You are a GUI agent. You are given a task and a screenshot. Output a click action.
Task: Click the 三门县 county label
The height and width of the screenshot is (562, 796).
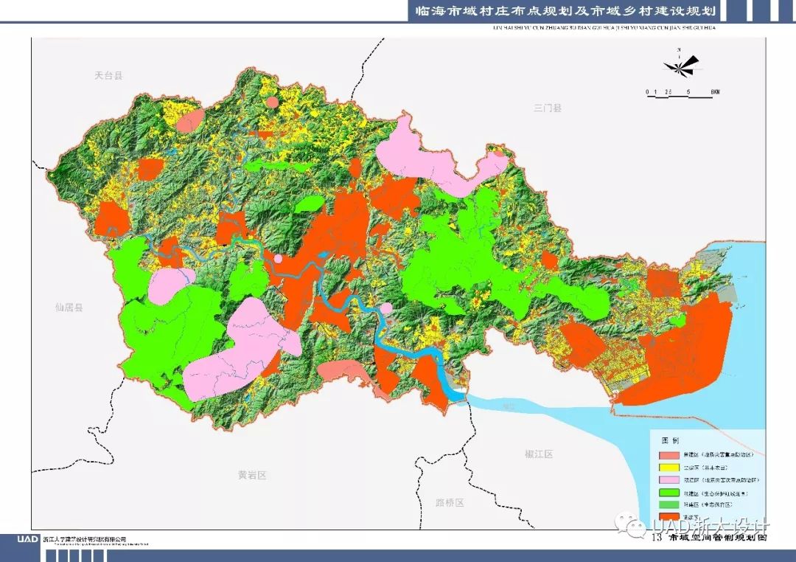point(548,108)
